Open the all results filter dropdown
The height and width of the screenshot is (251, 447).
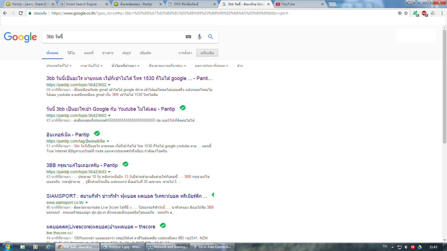211,66
